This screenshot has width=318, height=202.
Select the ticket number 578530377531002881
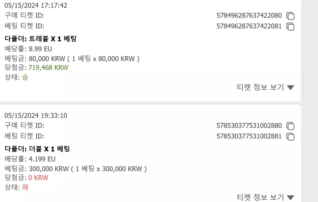pyautogui.click(x=249, y=136)
